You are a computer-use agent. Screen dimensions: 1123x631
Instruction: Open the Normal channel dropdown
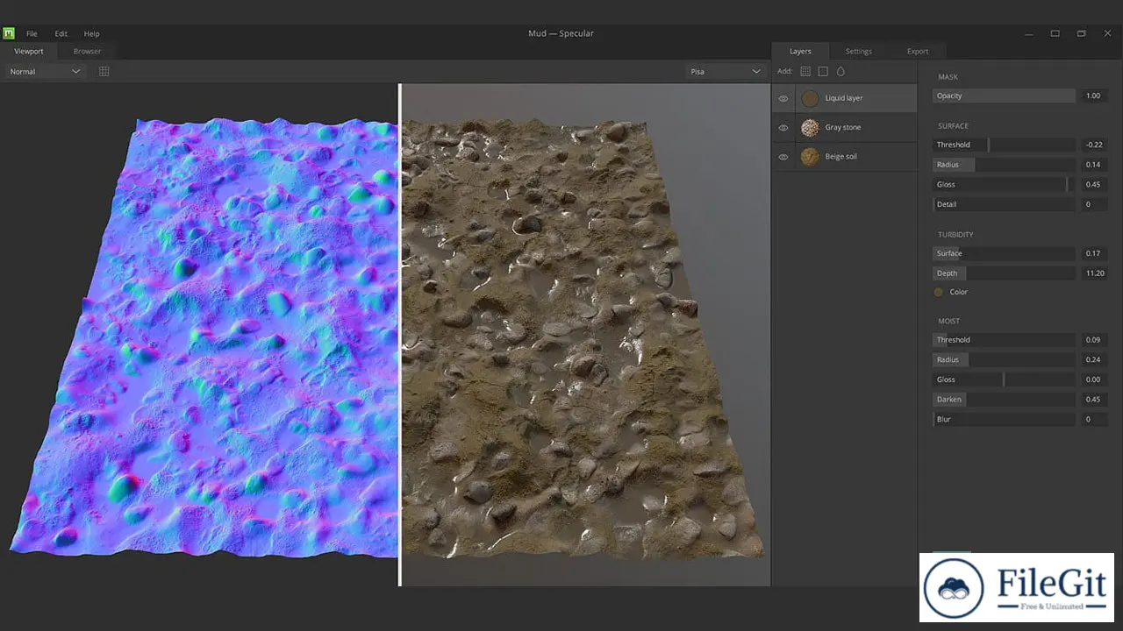click(46, 71)
